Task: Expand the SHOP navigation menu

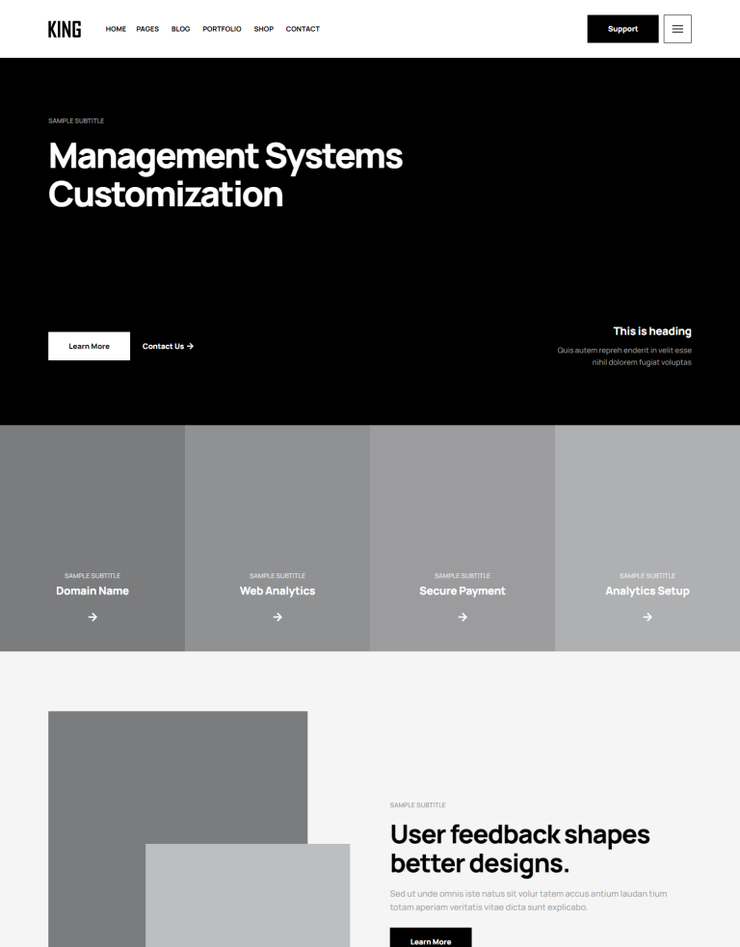Action: (264, 29)
